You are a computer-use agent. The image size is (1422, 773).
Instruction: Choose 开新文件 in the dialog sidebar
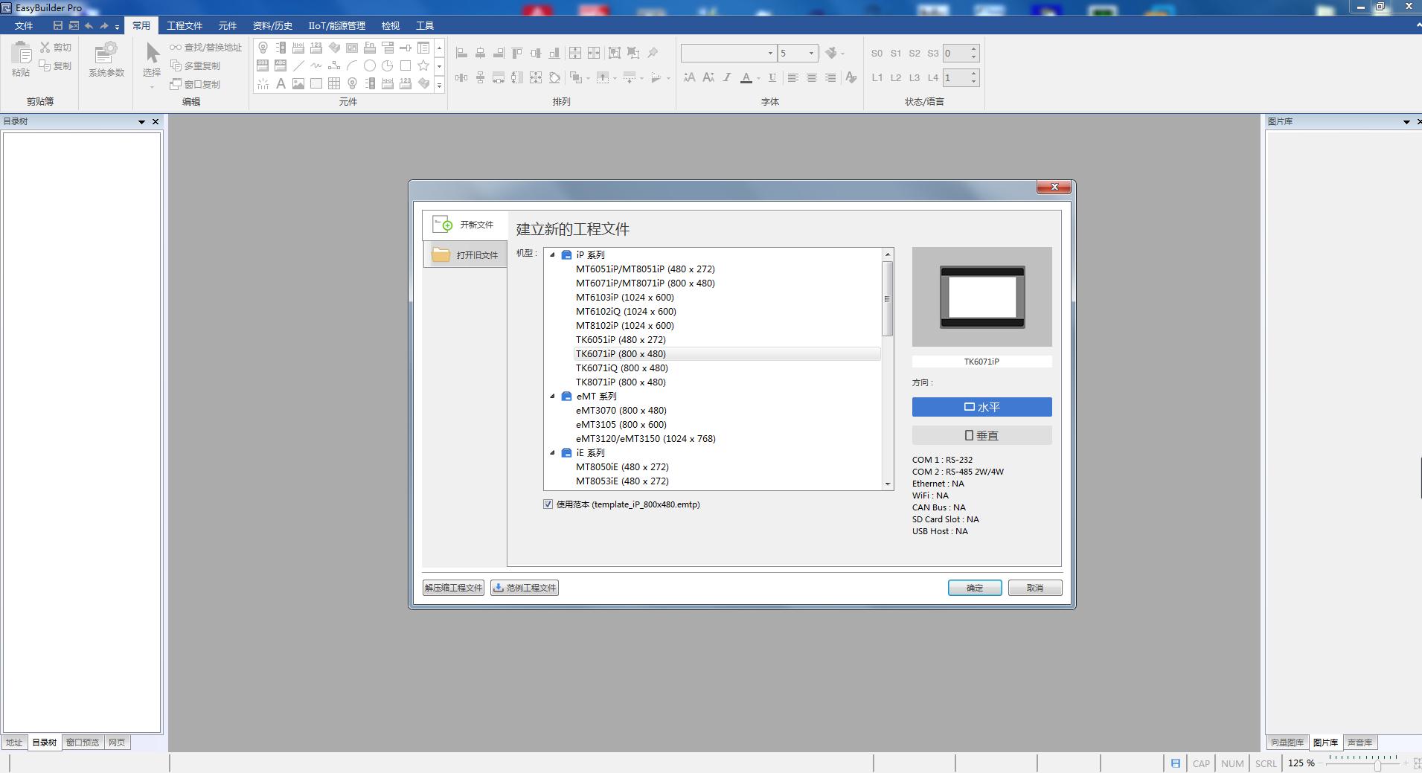point(464,225)
